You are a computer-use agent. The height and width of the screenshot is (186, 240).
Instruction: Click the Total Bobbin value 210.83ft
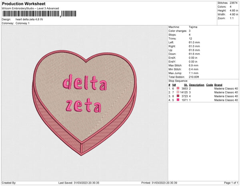pyautogui.click(x=194, y=77)
